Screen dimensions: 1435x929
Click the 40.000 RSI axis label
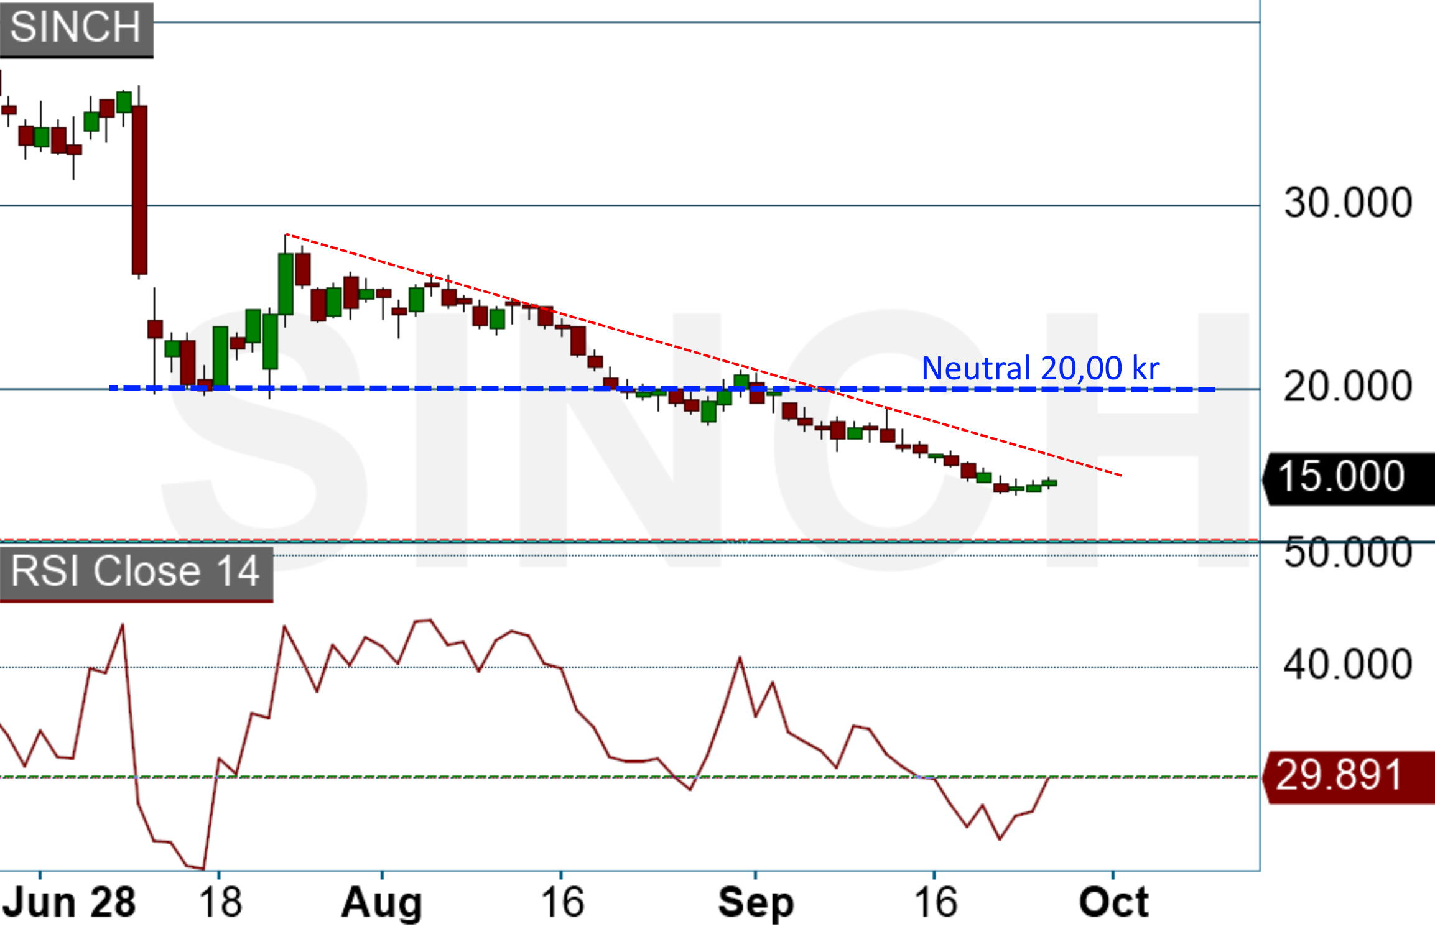coord(1348,664)
